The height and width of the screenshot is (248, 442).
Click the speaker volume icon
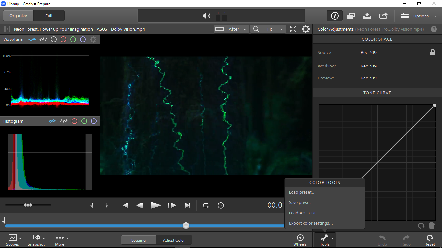(206, 16)
